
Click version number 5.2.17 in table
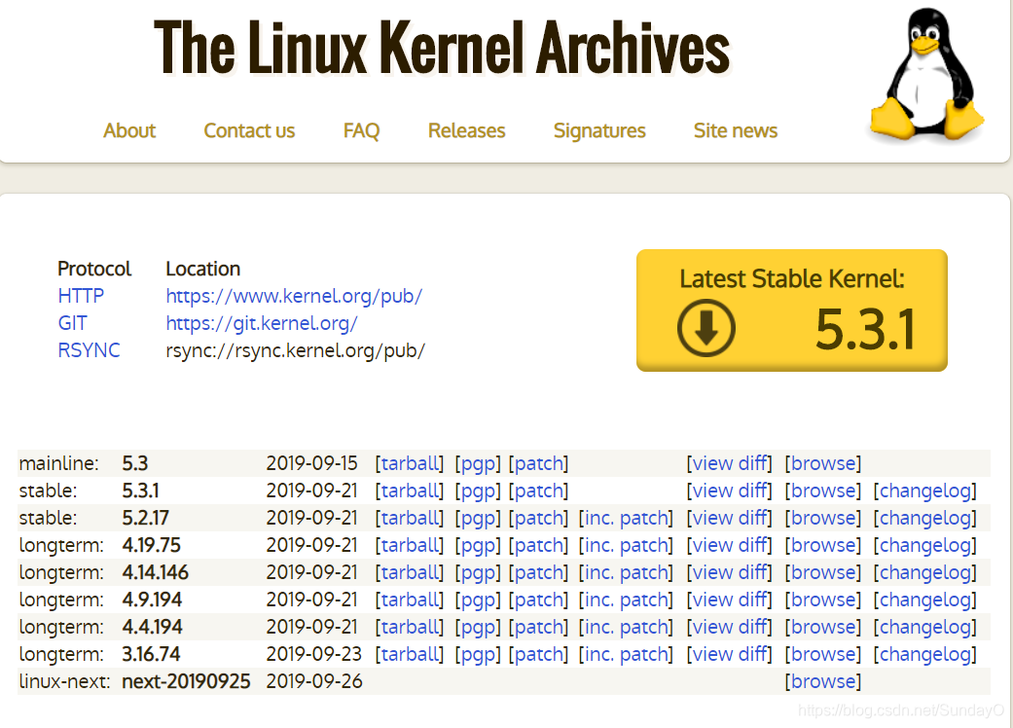point(145,518)
